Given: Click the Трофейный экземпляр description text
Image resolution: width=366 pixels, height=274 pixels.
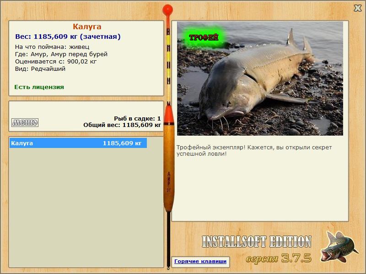Looking at the screenshot, I should click(x=254, y=151).
